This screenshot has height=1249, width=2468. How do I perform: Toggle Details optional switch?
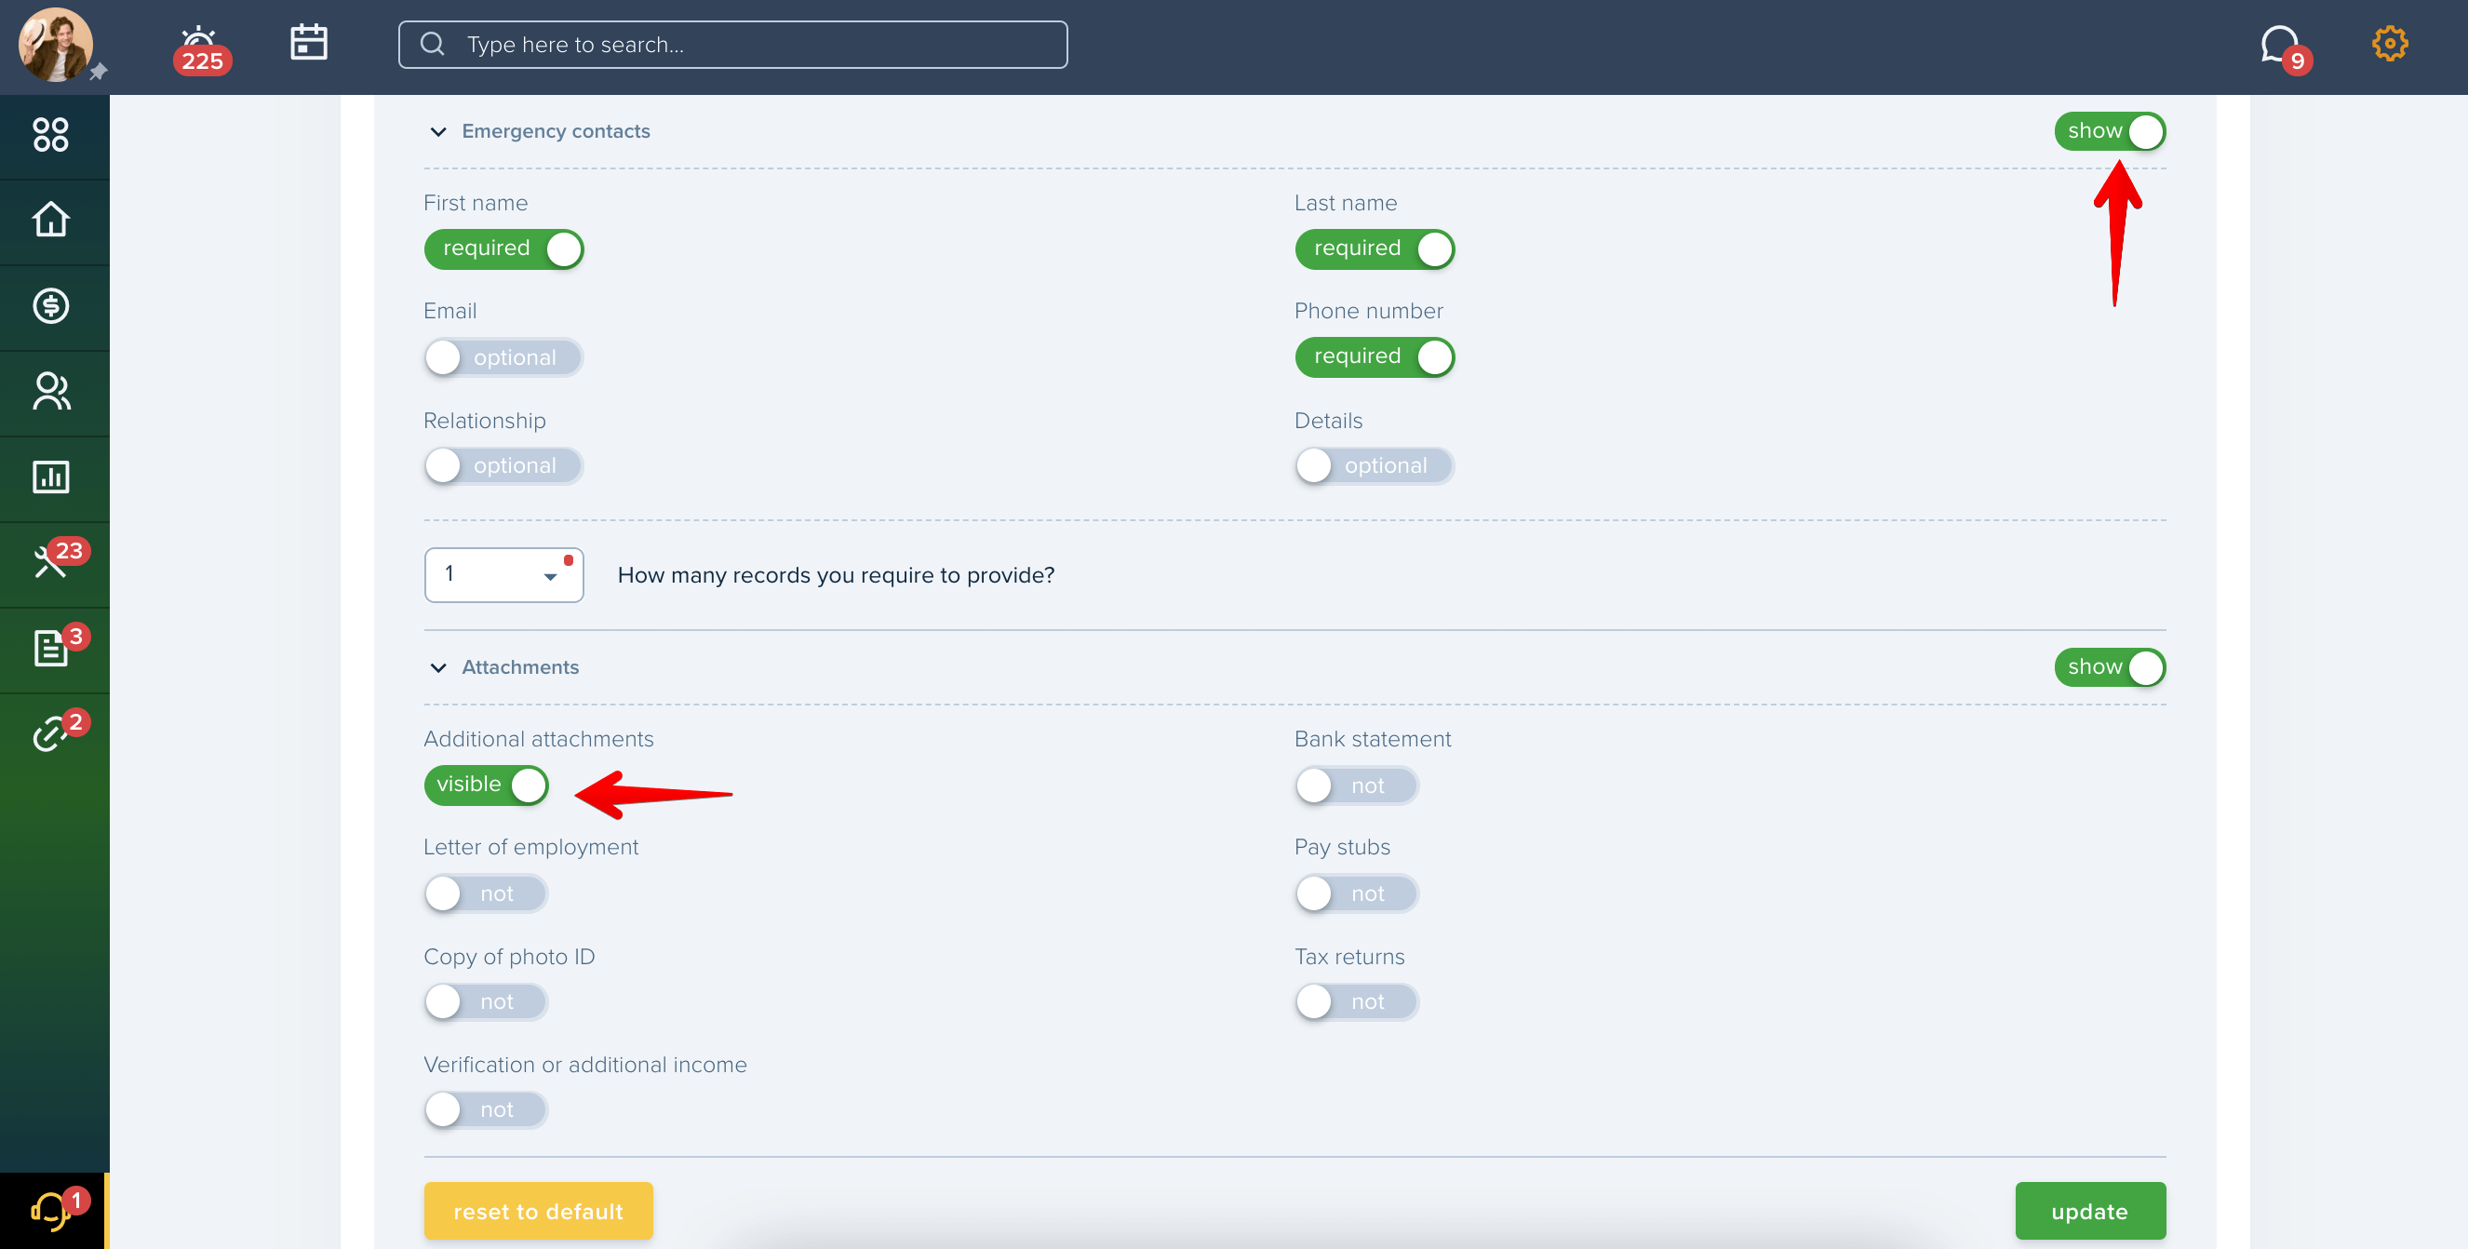pyautogui.click(x=1374, y=465)
